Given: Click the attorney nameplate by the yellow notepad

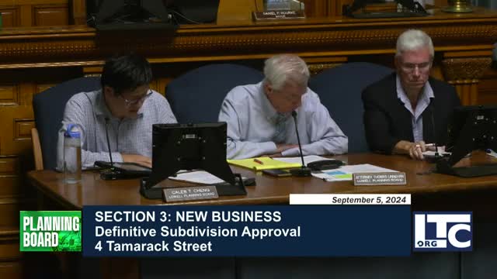Looking at the screenshot, I should 380,179.
